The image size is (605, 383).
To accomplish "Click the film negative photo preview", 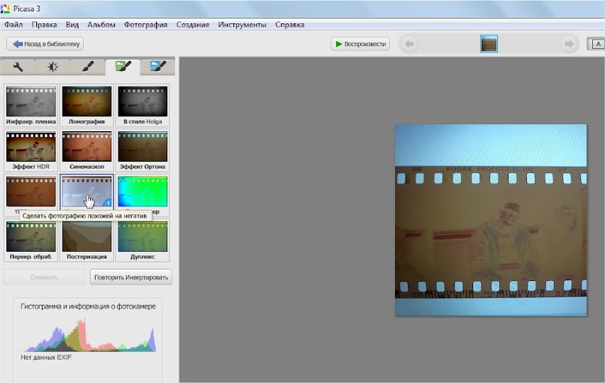I will click(x=491, y=220).
